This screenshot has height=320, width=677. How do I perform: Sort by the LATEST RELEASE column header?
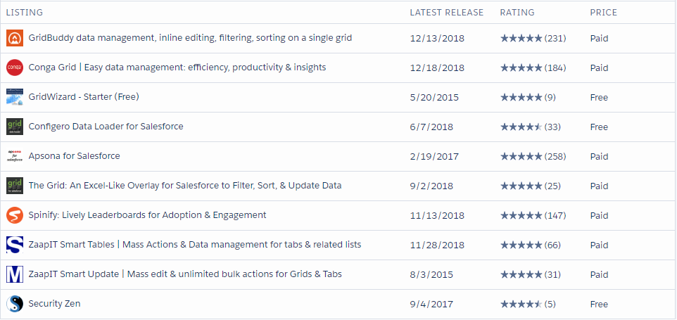point(446,12)
